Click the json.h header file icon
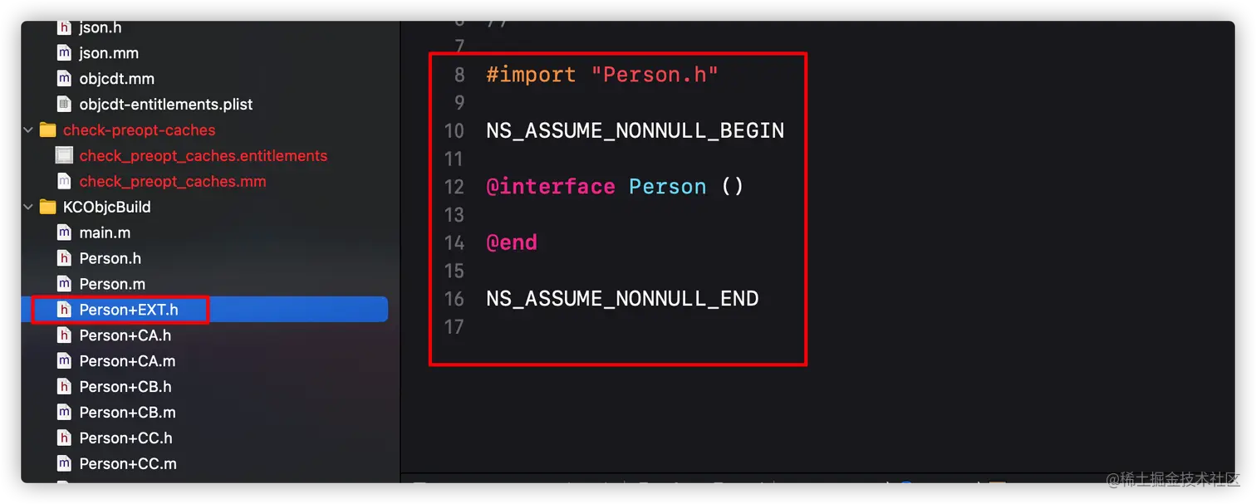Screen dimensions: 1256x504 tap(64, 27)
